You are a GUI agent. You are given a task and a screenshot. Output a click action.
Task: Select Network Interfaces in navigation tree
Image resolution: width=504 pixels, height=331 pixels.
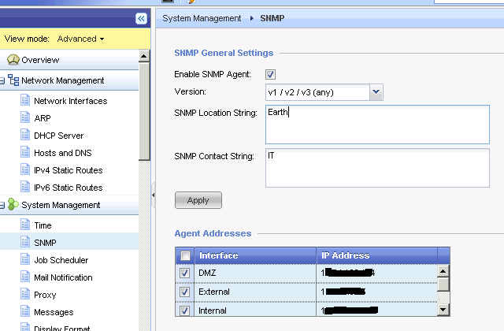(71, 101)
